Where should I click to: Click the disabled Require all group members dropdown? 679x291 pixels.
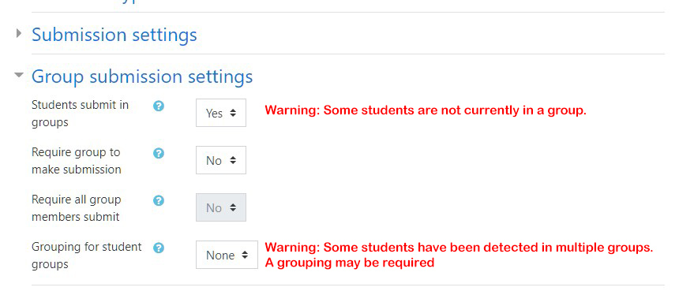click(x=221, y=207)
